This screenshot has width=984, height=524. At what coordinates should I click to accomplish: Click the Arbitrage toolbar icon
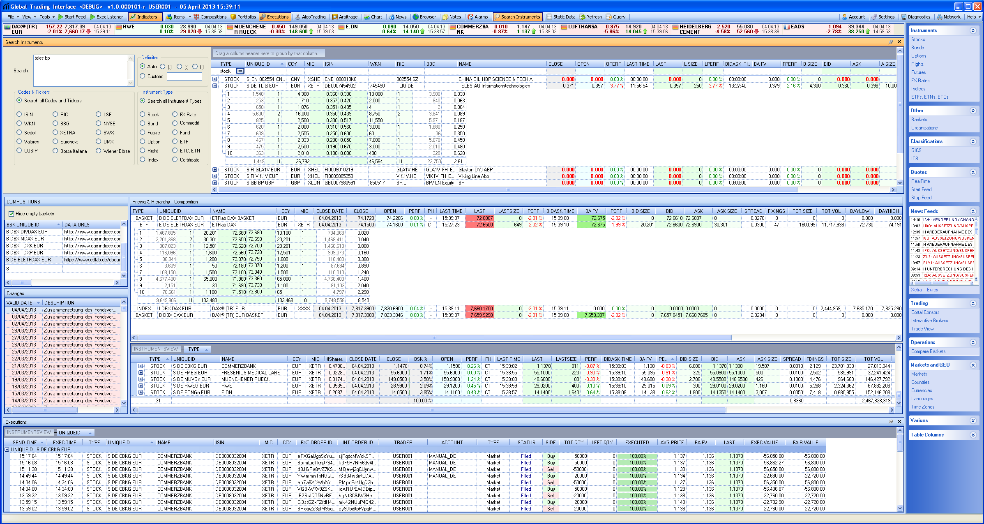(335, 17)
